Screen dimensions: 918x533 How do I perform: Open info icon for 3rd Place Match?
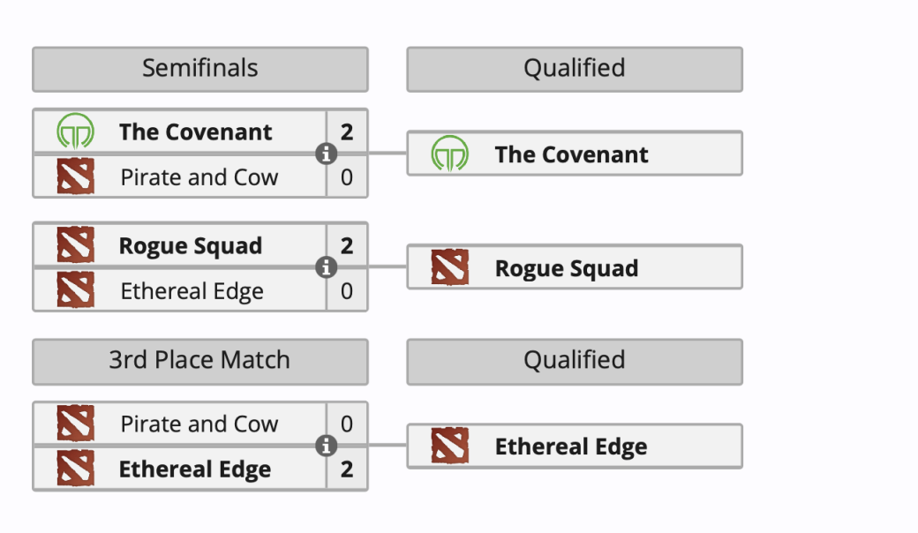326,446
